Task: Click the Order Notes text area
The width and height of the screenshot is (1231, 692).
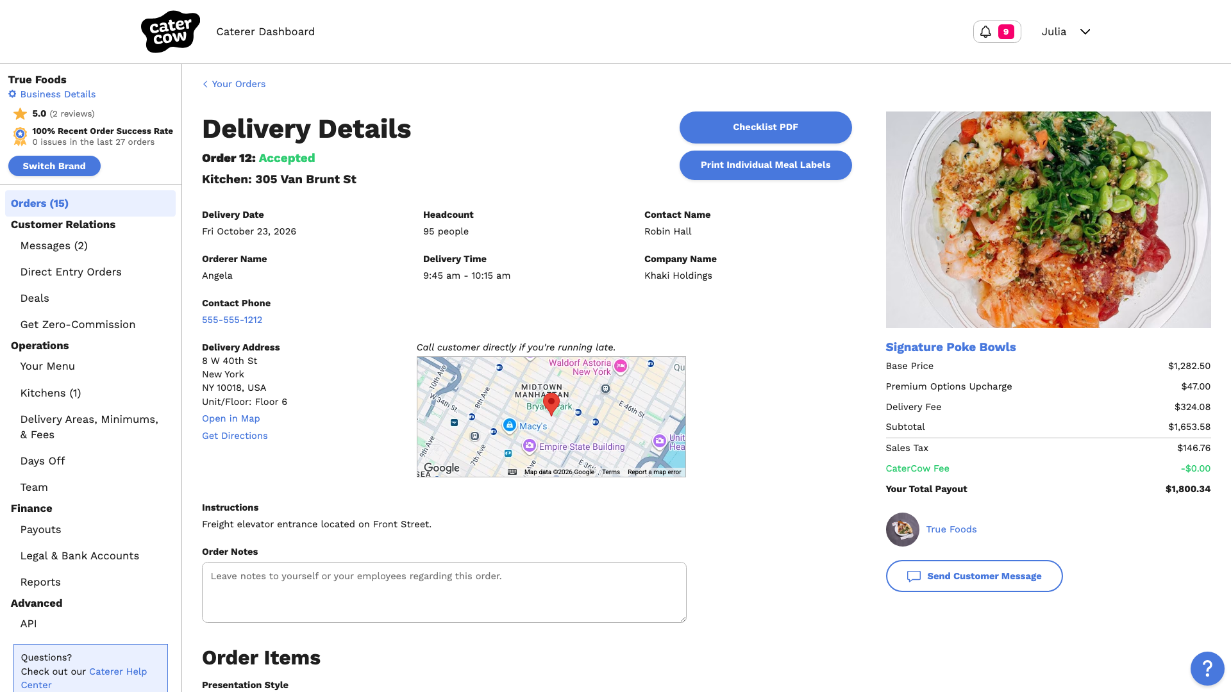Action: [444, 592]
